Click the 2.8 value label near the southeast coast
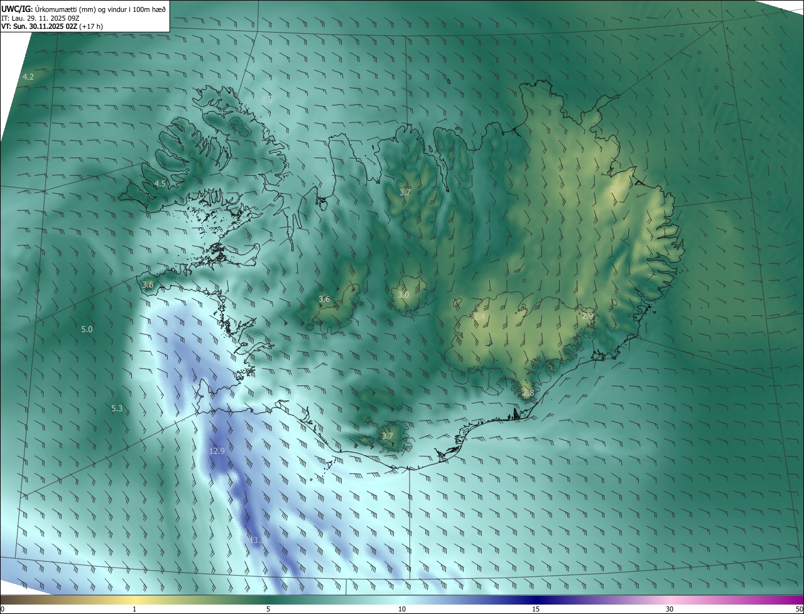The height and width of the screenshot is (614, 804). 528,393
